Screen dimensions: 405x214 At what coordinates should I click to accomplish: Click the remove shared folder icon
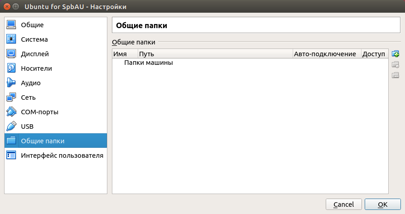(395, 75)
